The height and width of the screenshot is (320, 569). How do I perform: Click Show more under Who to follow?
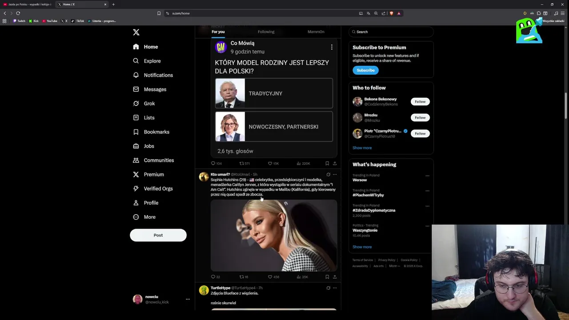[x=362, y=148]
